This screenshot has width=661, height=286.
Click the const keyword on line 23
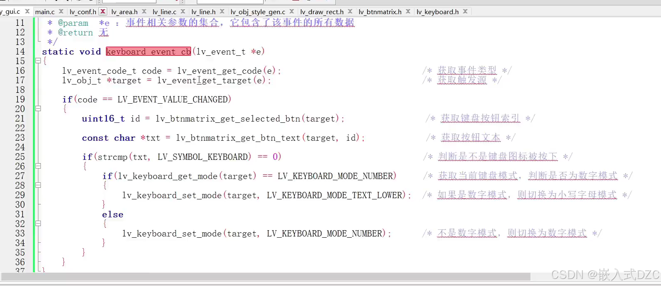[x=95, y=138]
